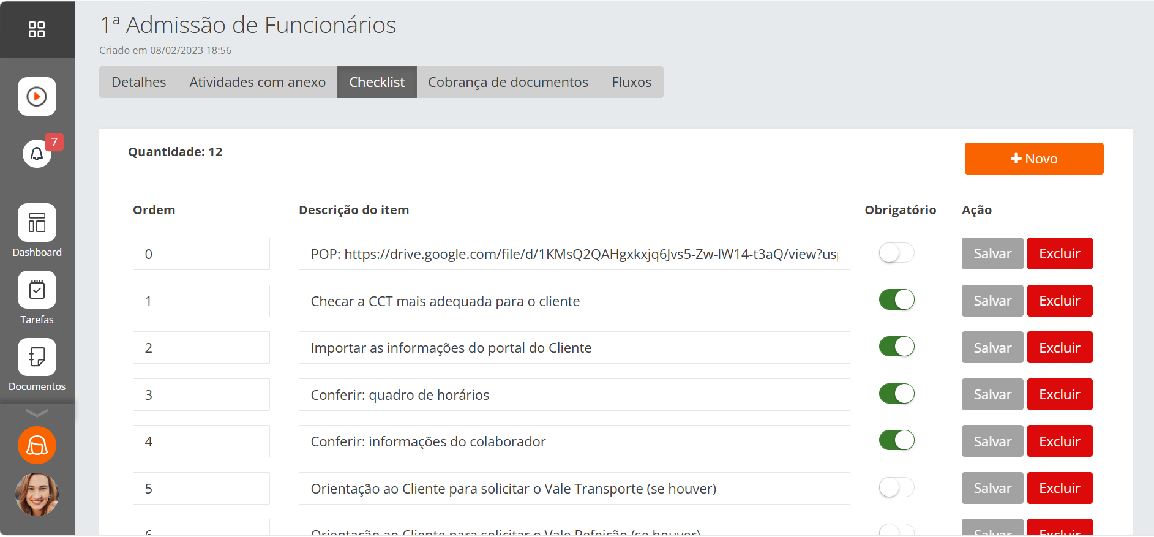This screenshot has height=537, width=1154.
Task: Expand the sidebar chevron below Documentos
Action: 37,413
